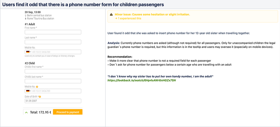Click the adult First name input field
The height and width of the screenshot is (127, 280).
[53, 32]
